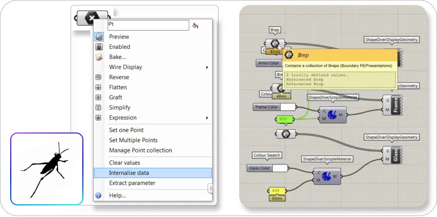Click the Frame ShapeDiverSimpleMaterial component icon
This screenshot has width=437, height=217.
(332, 115)
